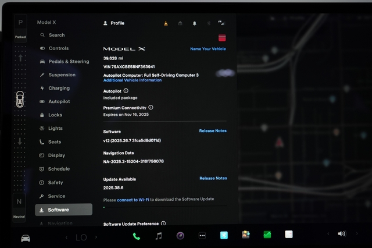Open the Controls settings
The height and width of the screenshot is (248, 372).
point(54,48)
